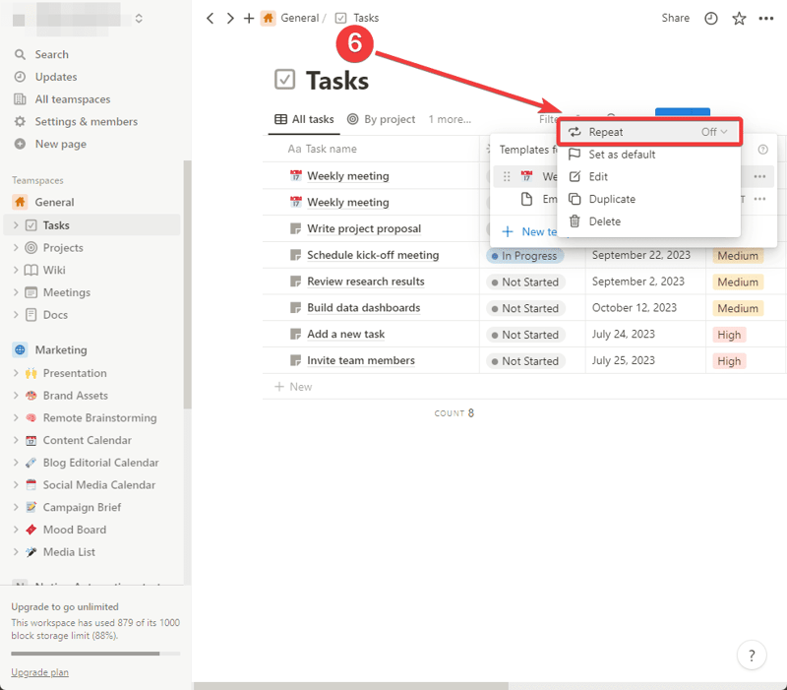Select Delete in the context menu
Viewport: 787px width, 690px height.
coord(604,221)
